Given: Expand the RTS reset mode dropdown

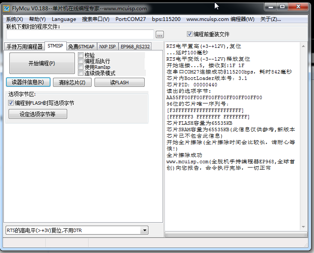Looking at the screenshot, I should (144, 231).
